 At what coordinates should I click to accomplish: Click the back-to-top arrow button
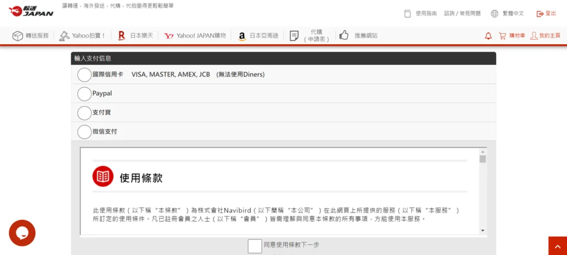[558, 246]
